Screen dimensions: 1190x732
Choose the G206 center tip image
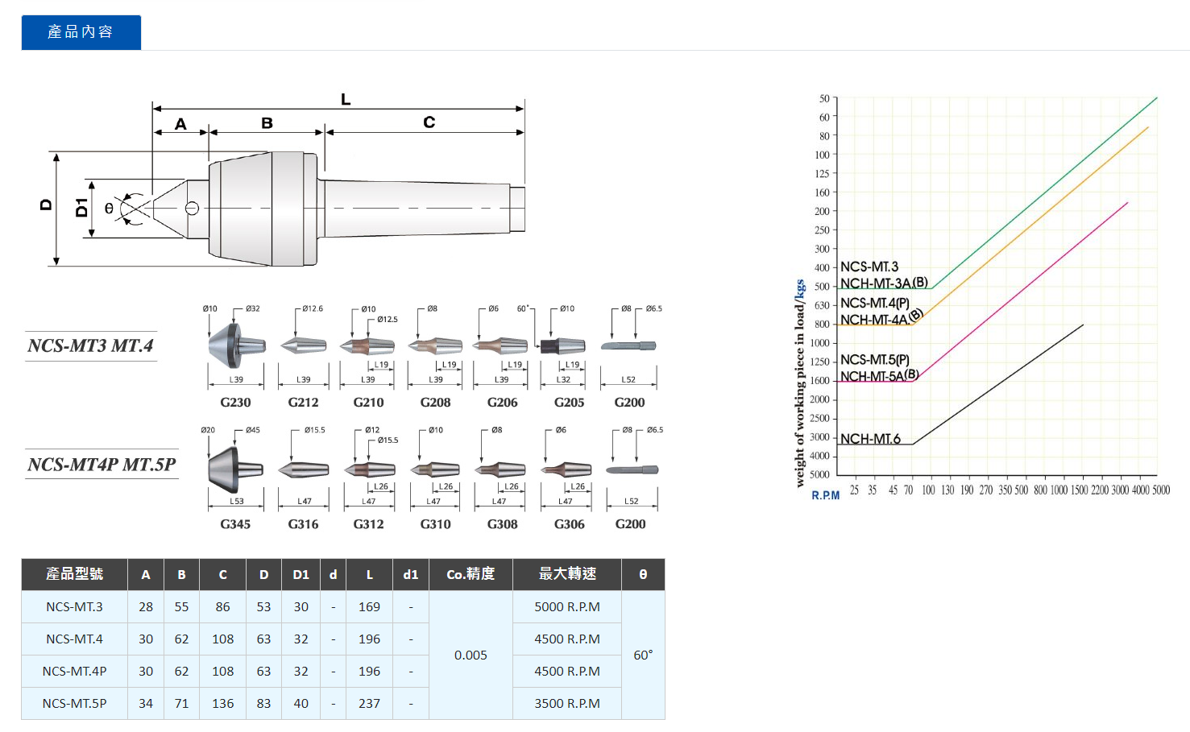click(x=501, y=346)
